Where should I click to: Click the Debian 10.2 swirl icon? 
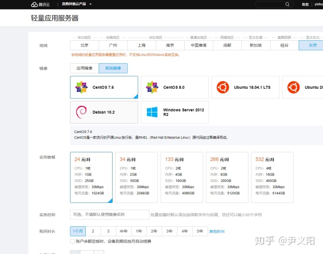pos(81,112)
